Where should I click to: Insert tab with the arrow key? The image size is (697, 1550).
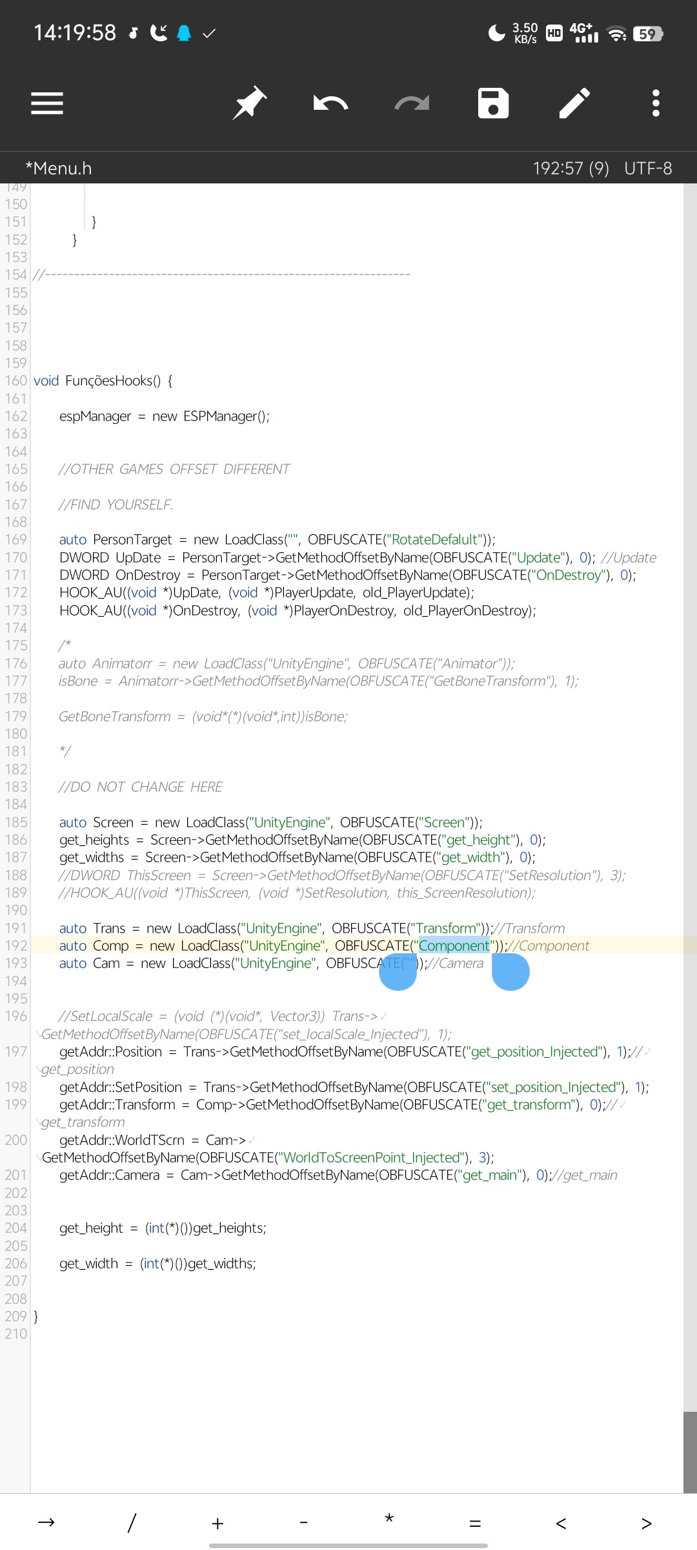(46, 1522)
